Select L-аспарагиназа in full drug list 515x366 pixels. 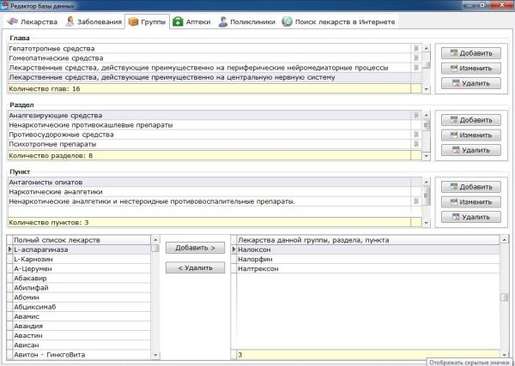coord(82,249)
